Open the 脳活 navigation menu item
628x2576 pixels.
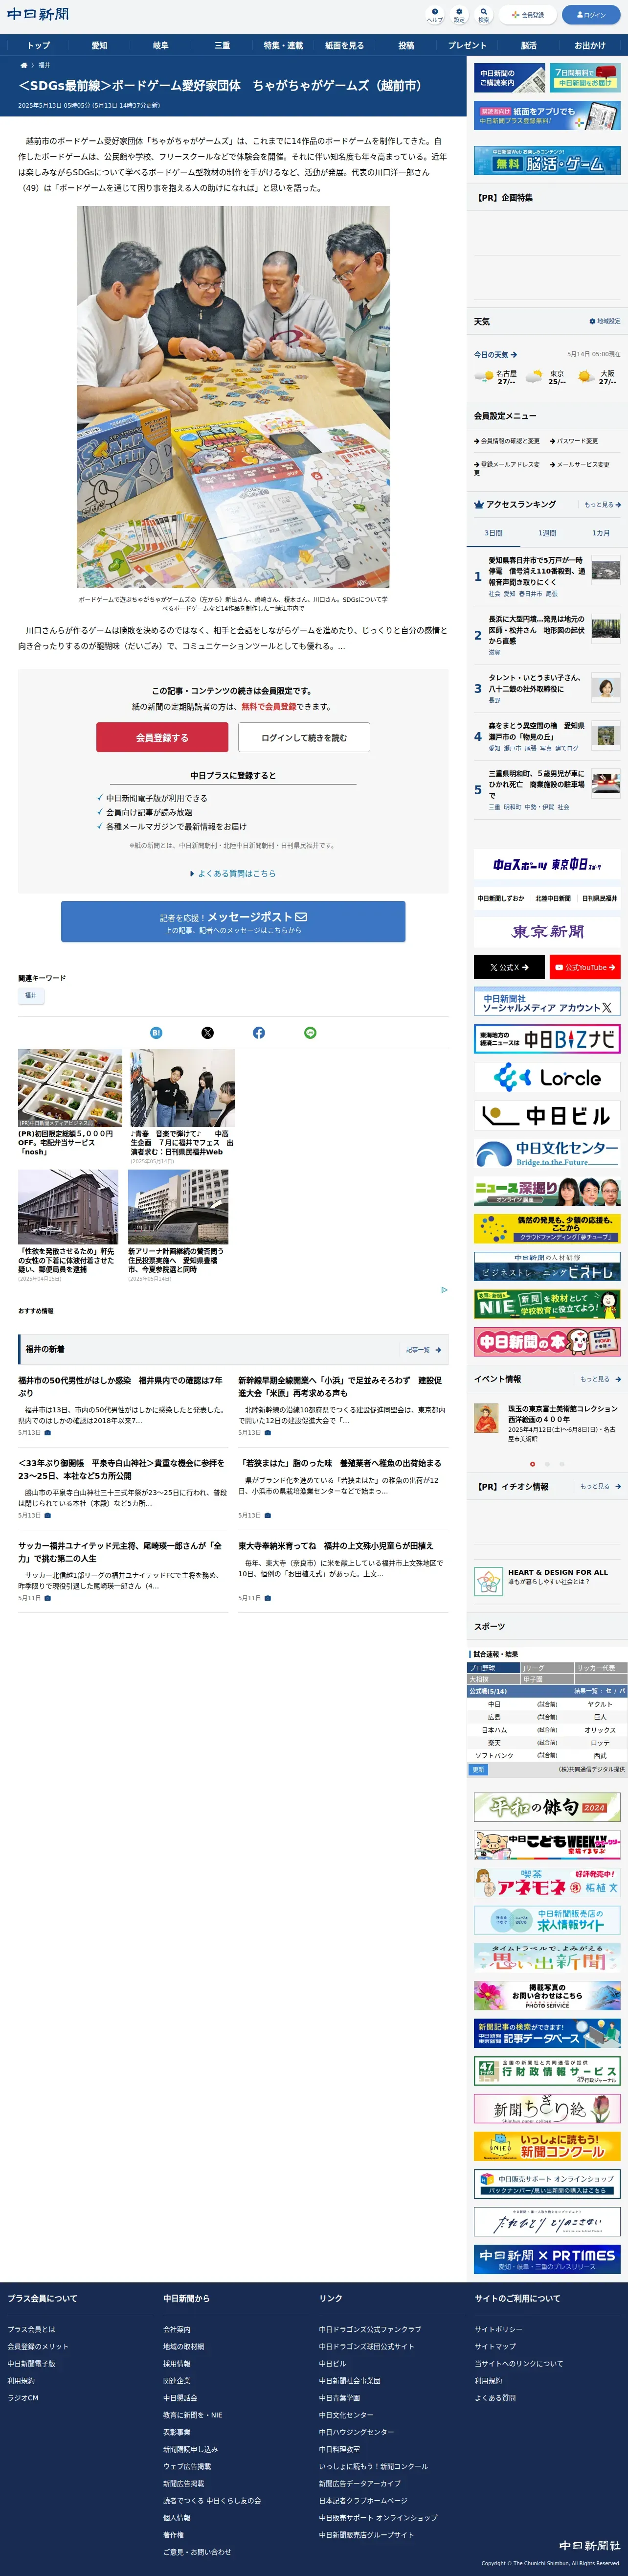(529, 45)
